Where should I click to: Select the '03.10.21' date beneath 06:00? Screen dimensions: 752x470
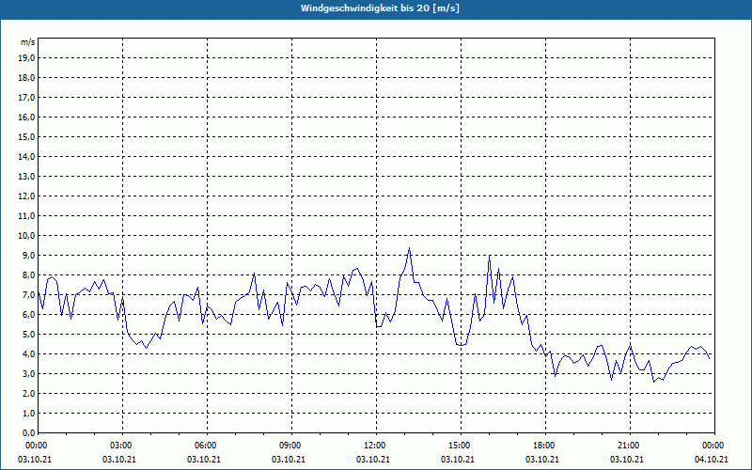204,459
